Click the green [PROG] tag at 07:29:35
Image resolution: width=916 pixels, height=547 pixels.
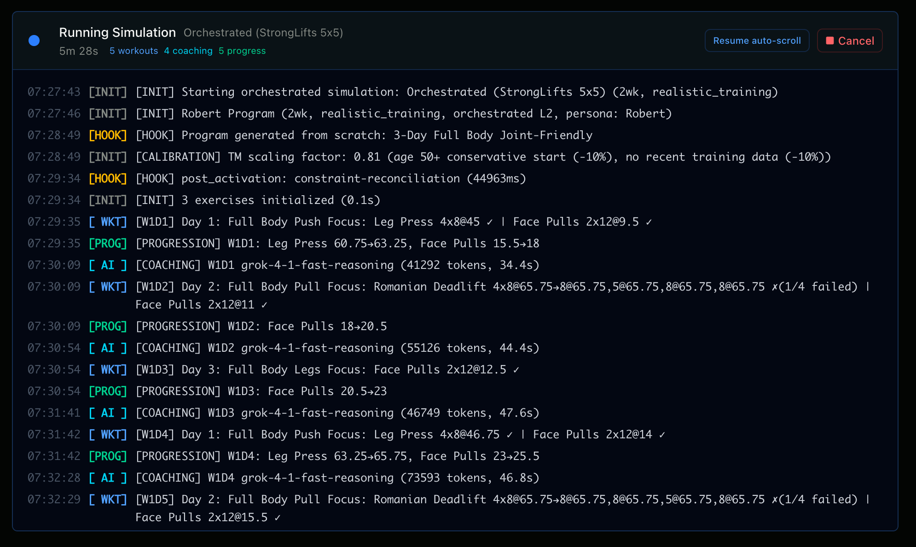108,243
